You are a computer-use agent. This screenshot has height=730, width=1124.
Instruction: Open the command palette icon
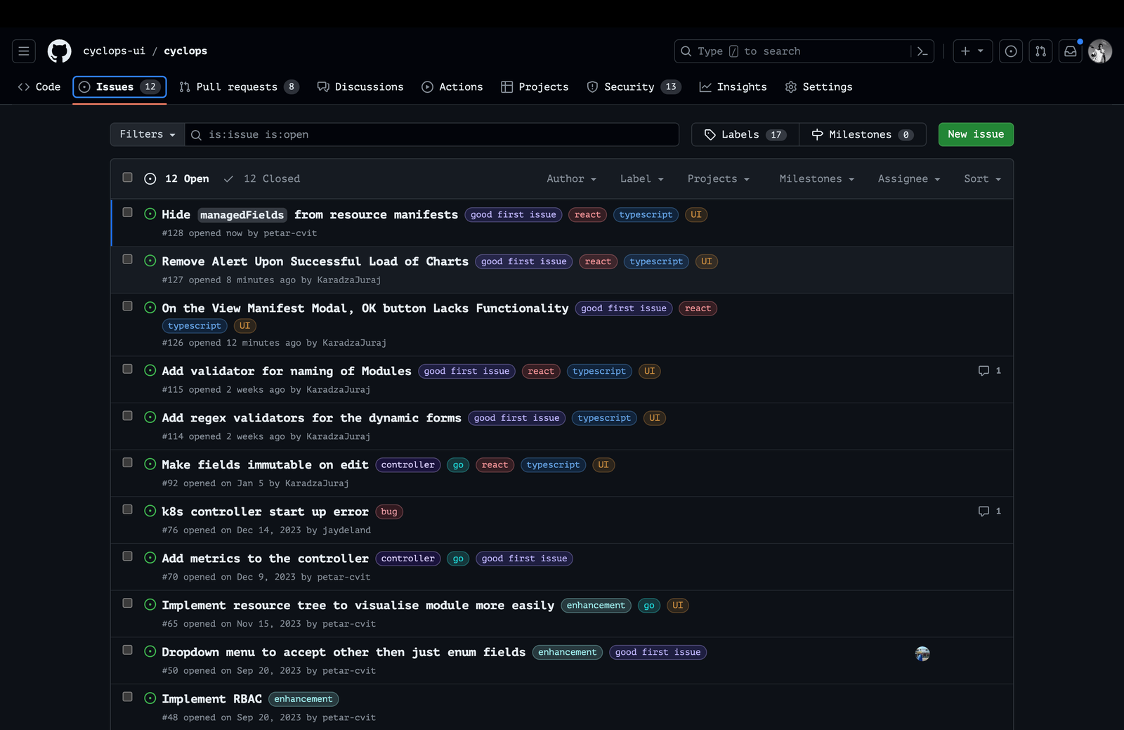pos(922,51)
